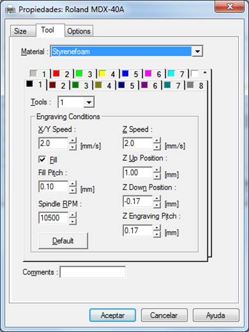Increase Spindle RPM with up arrow

click(x=73, y=215)
